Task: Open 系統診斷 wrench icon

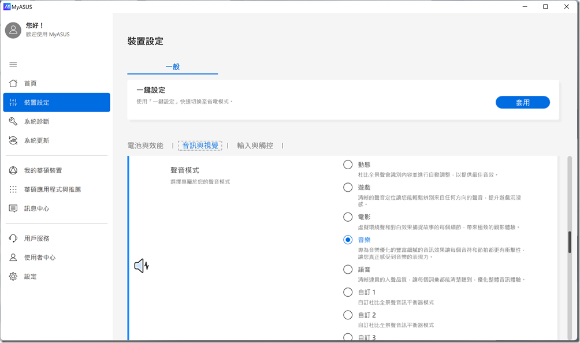Action: click(x=13, y=121)
